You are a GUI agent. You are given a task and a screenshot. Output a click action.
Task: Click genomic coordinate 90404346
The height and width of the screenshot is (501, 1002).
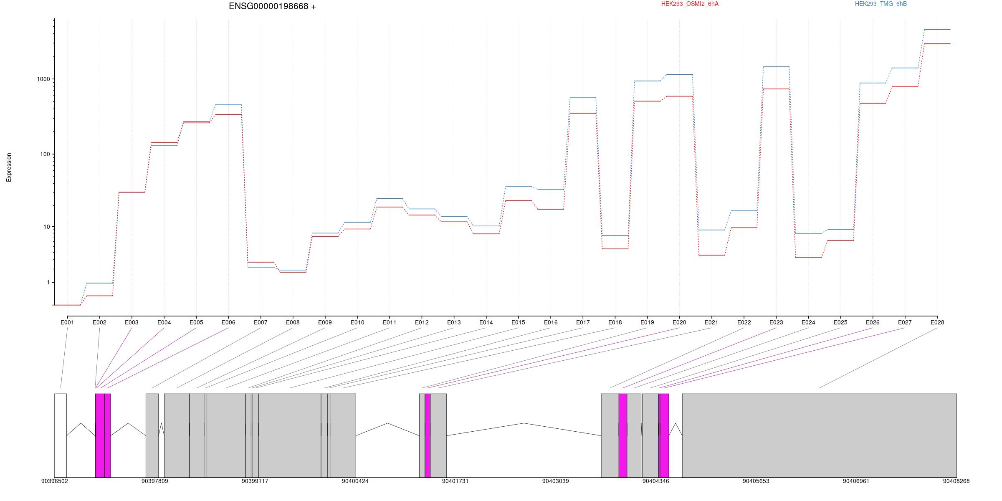tap(656, 481)
